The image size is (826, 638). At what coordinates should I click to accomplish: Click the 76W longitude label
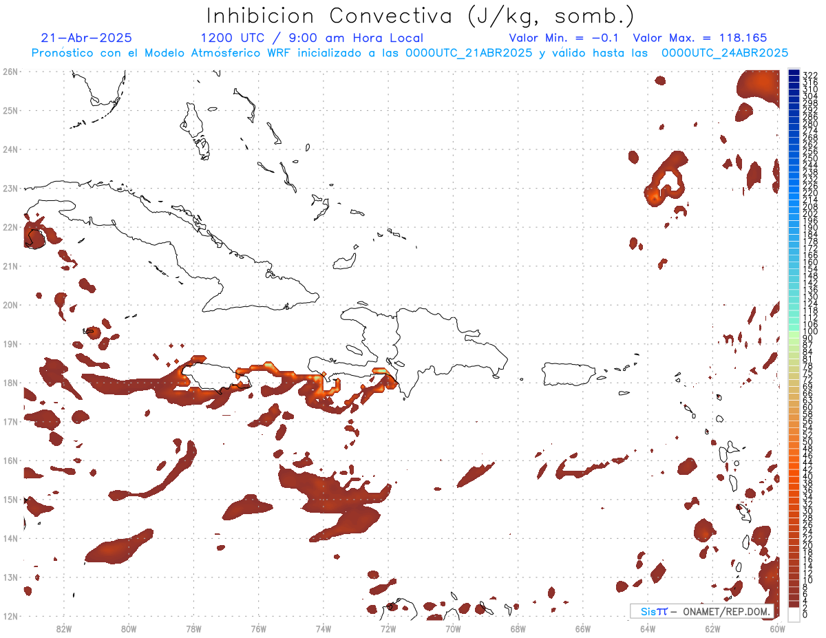258,628
